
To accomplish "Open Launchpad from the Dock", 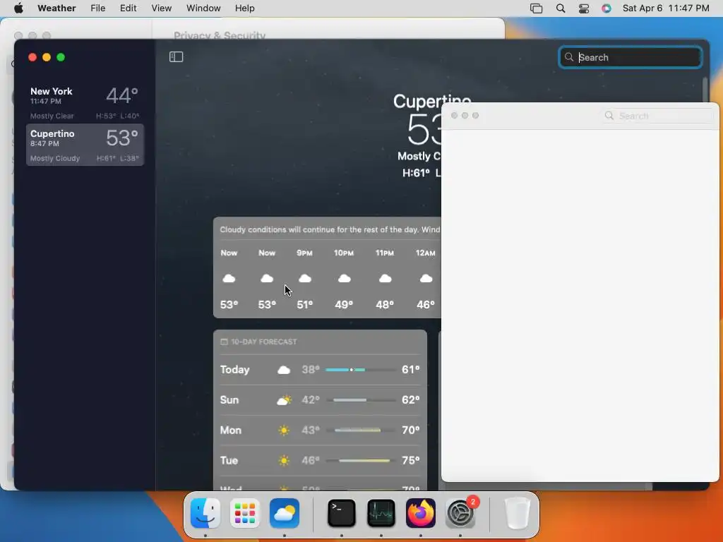I will [x=245, y=513].
